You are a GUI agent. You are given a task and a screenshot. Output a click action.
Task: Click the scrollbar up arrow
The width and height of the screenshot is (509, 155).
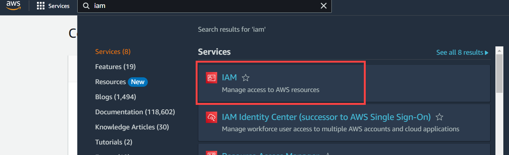499,51
